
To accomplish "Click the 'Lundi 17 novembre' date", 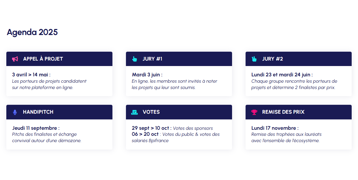I will pyautogui.click(x=273, y=128).
